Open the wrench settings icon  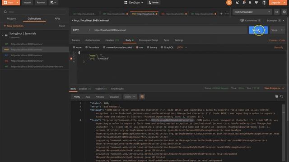[244, 3]
